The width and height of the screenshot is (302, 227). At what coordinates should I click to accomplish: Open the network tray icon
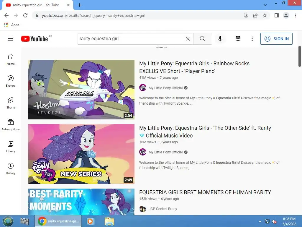267,221
